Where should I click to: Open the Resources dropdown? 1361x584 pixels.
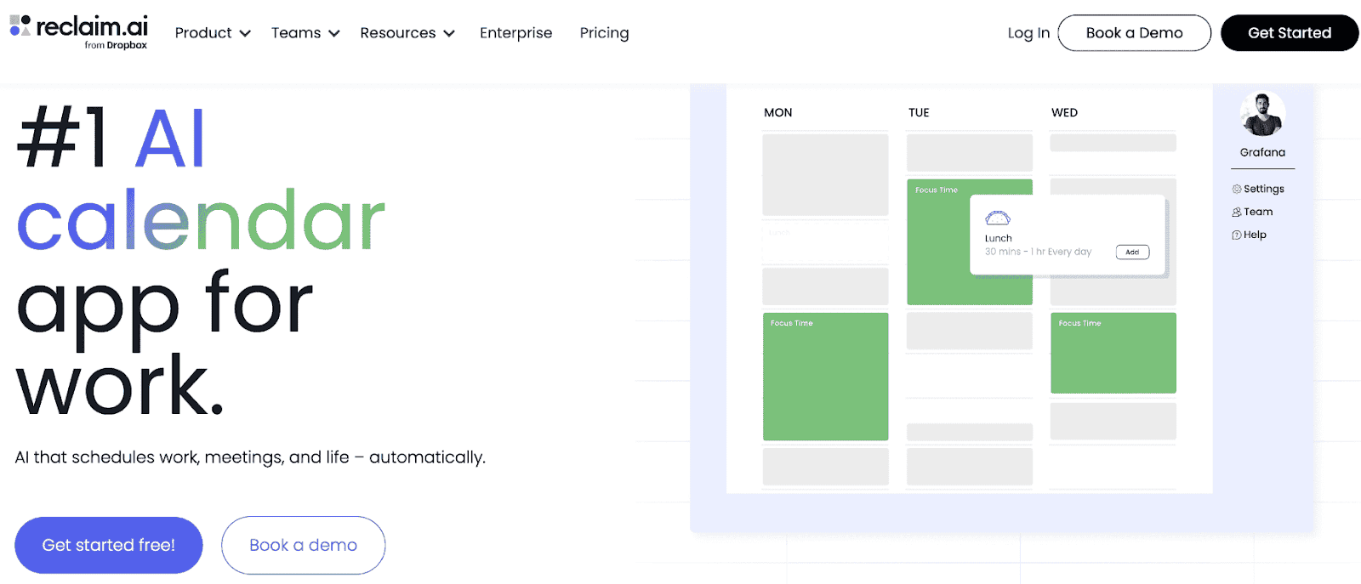click(x=407, y=33)
